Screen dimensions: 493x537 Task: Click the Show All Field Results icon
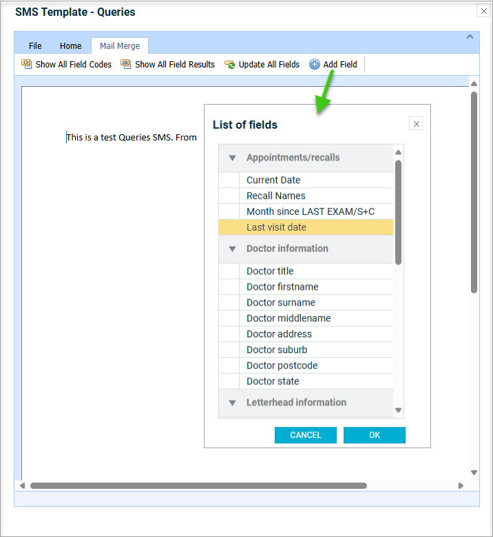click(126, 64)
